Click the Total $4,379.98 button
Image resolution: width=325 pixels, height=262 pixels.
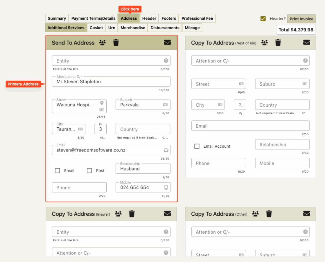pyautogui.click(x=296, y=30)
